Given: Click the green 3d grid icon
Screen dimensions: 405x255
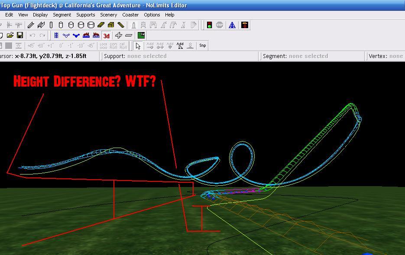Looking at the screenshot, I should (x=141, y=36).
